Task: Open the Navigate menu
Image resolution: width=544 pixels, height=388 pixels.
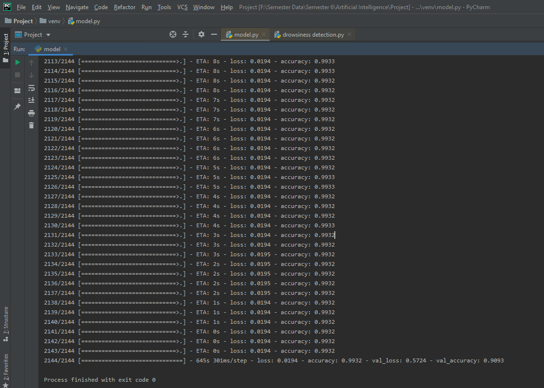Action: [x=77, y=7]
